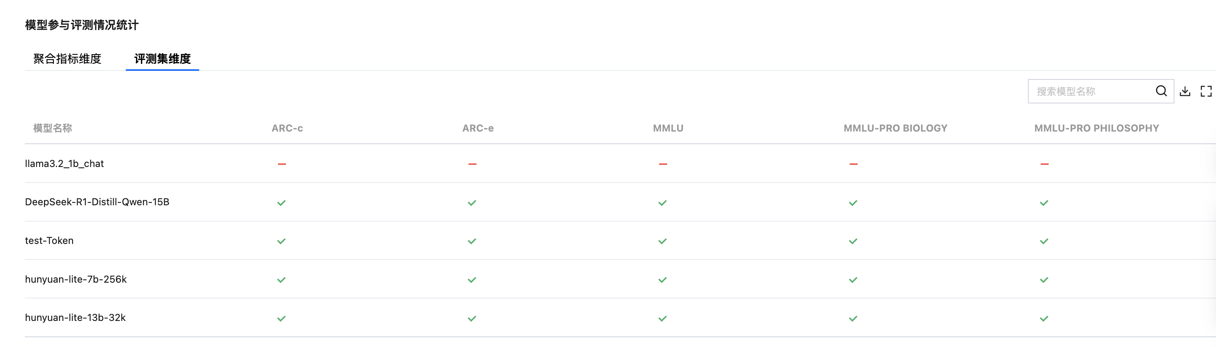Click hunyuan-lite-7b-256k MMLU-PRO BIOLOGY checkmark
This screenshot has height=347, width=1216.
853,279
